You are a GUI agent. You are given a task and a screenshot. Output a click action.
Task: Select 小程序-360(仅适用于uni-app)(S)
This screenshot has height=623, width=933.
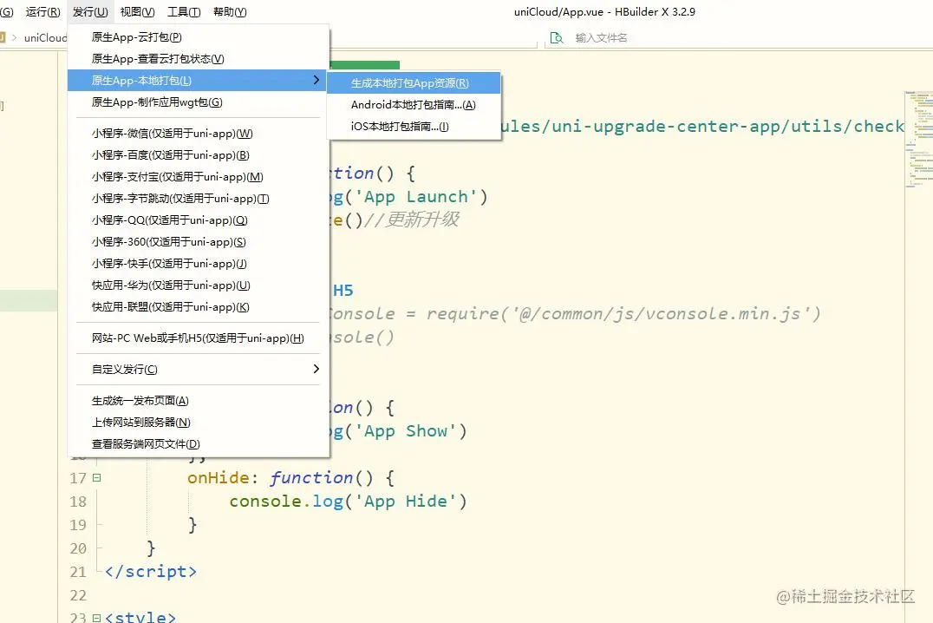click(x=199, y=242)
